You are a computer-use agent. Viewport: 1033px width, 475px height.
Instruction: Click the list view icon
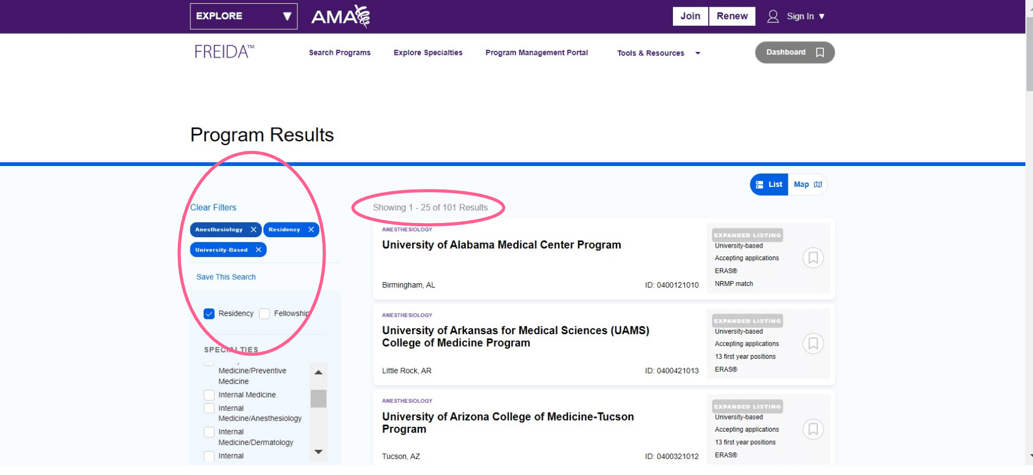[x=760, y=185]
